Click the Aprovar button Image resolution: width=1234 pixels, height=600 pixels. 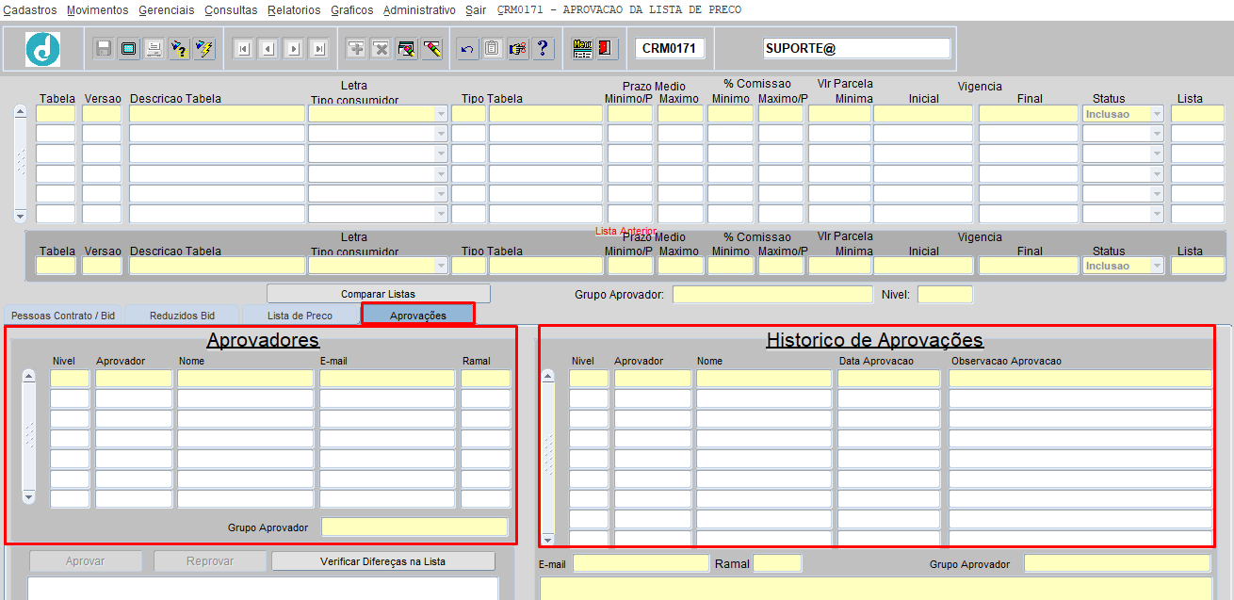click(86, 561)
